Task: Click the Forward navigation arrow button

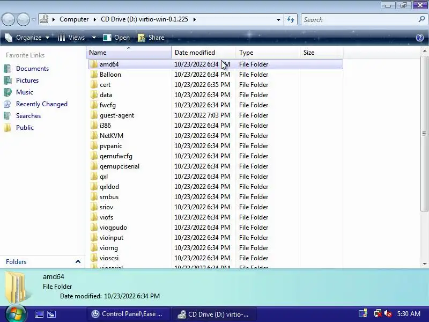Action: pos(24,19)
